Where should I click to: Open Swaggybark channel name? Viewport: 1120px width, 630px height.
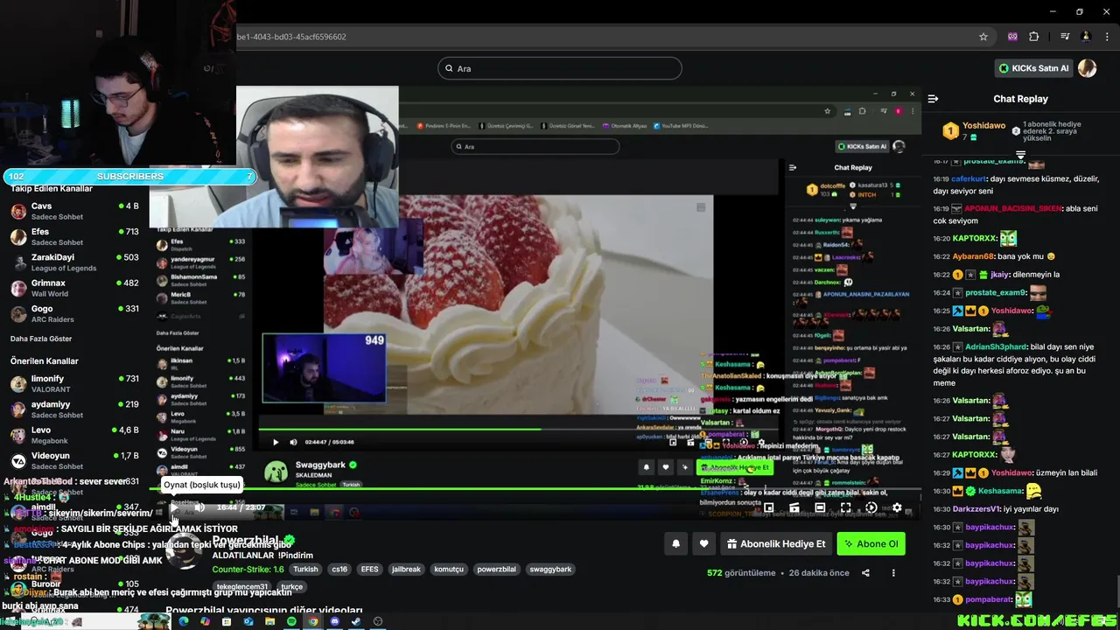coord(320,465)
